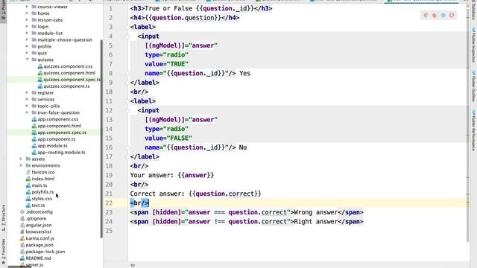
Task: Click the assets folder icon
Action: point(28,159)
